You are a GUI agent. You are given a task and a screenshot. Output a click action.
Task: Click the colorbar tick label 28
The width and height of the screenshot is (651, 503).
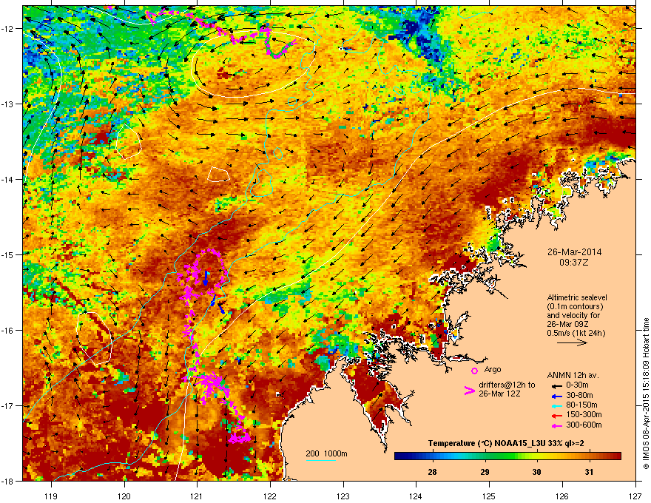click(432, 472)
